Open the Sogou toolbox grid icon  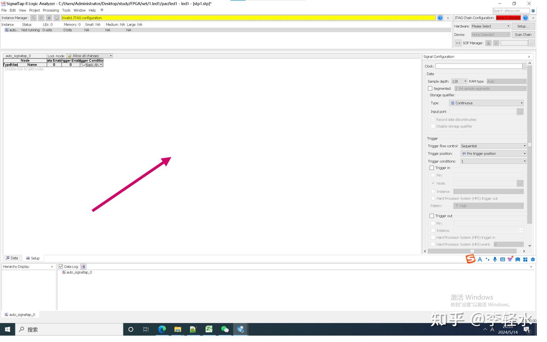tap(525, 260)
